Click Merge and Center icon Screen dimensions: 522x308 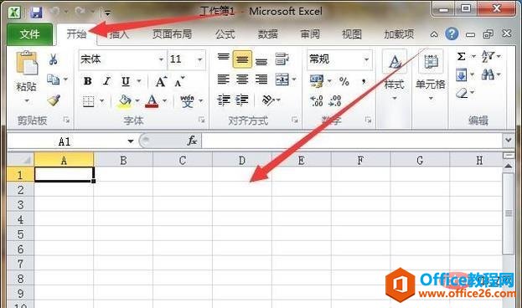[x=282, y=80]
